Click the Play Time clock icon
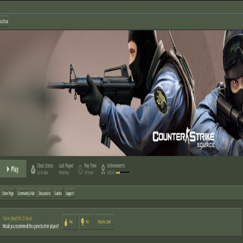This screenshot has height=243, width=243. 80,170
